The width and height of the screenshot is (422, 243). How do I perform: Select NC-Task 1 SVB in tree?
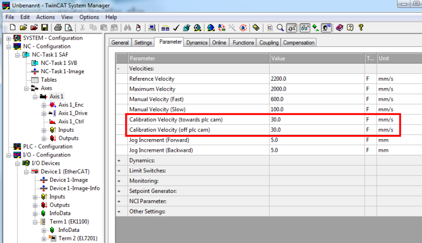[59, 63]
